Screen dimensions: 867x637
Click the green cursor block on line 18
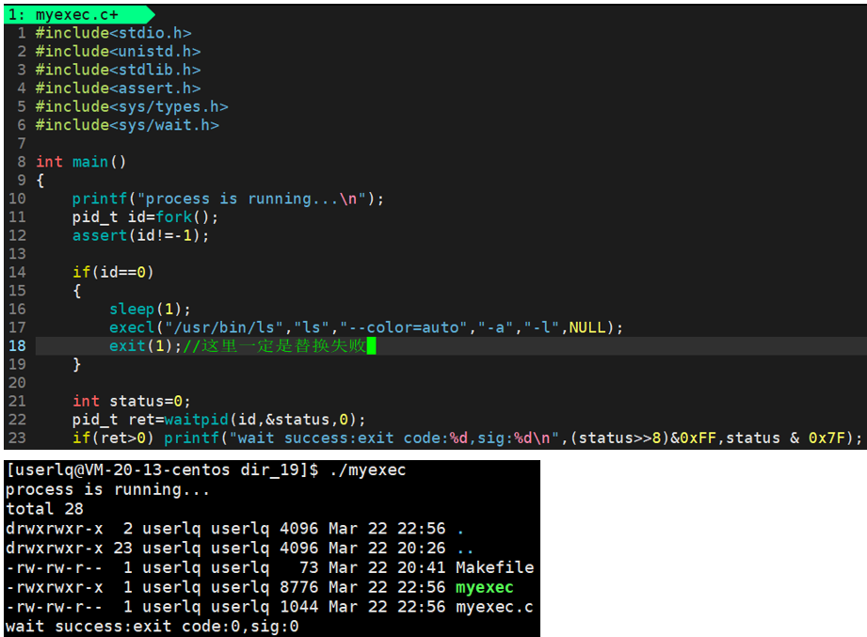click(x=371, y=346)
